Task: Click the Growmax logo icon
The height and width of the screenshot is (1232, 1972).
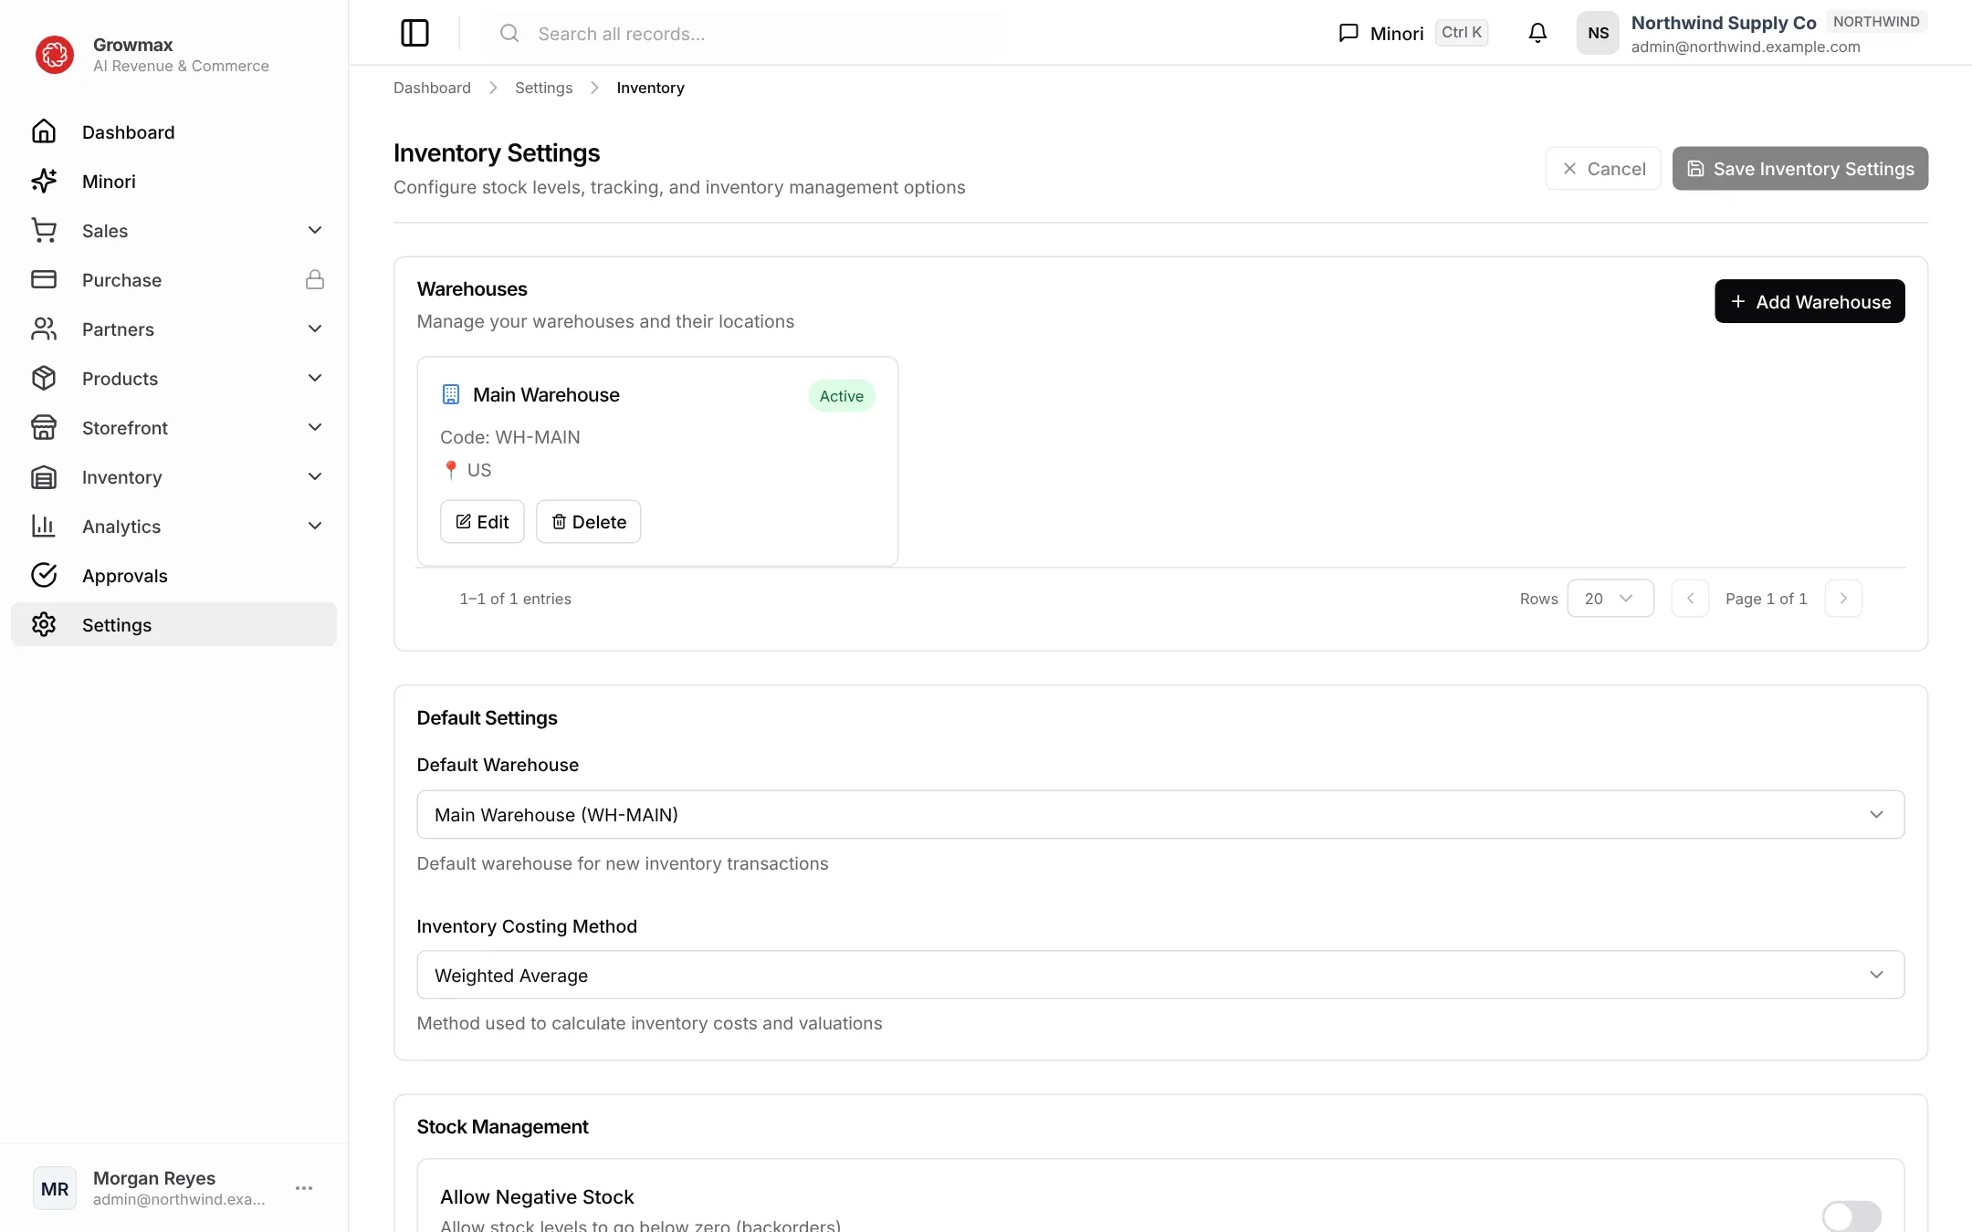Action: tap(55, 55)
